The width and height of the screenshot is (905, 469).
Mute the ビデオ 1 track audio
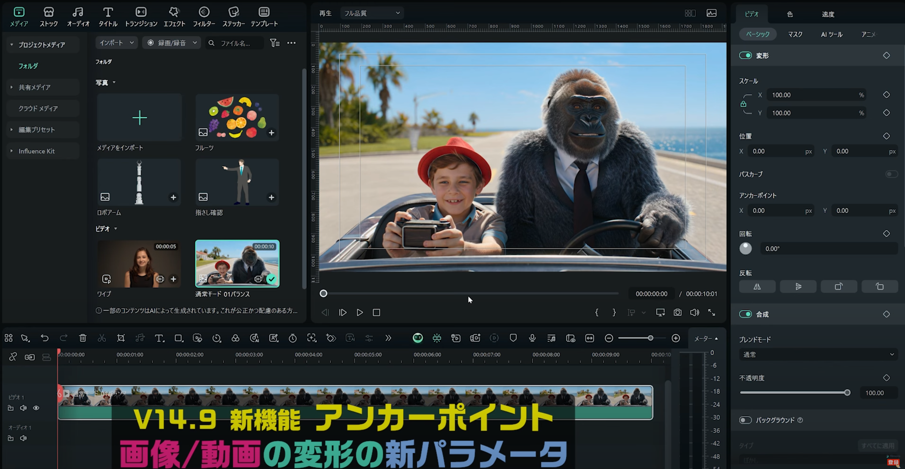(x=23, y=408)
